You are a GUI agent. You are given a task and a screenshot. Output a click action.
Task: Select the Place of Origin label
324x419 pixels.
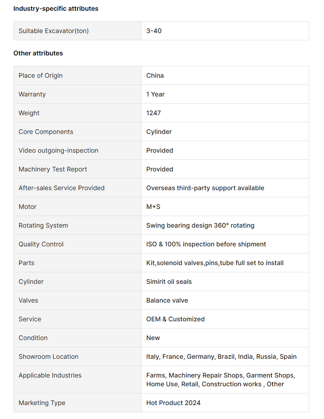[x=40, y=75]
